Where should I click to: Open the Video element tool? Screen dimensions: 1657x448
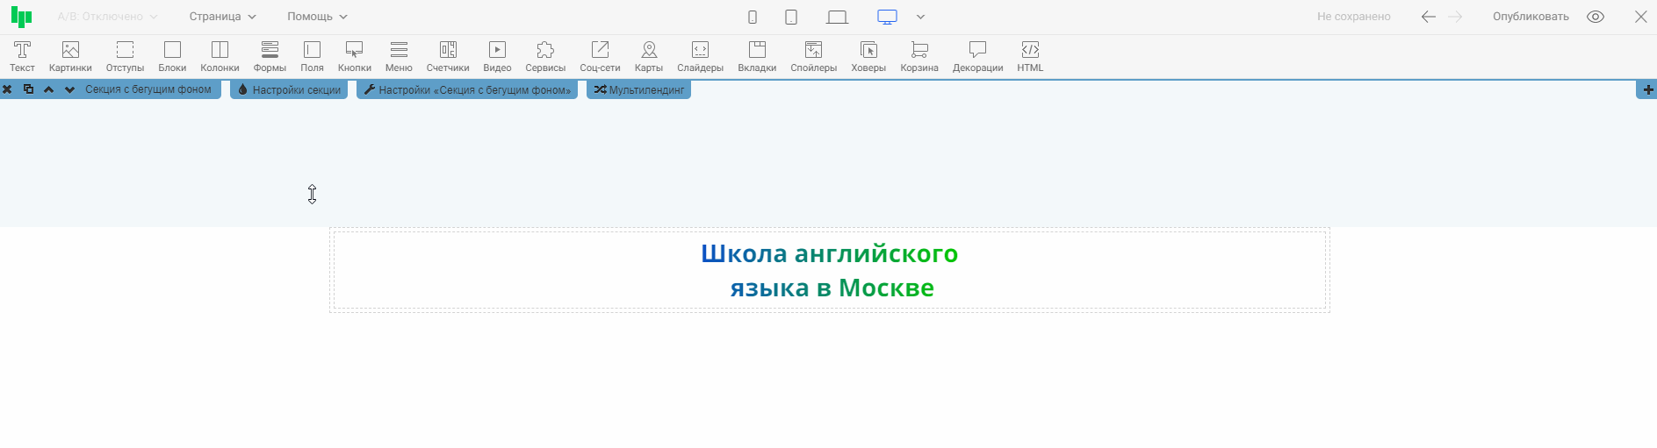tap(497, 56)
